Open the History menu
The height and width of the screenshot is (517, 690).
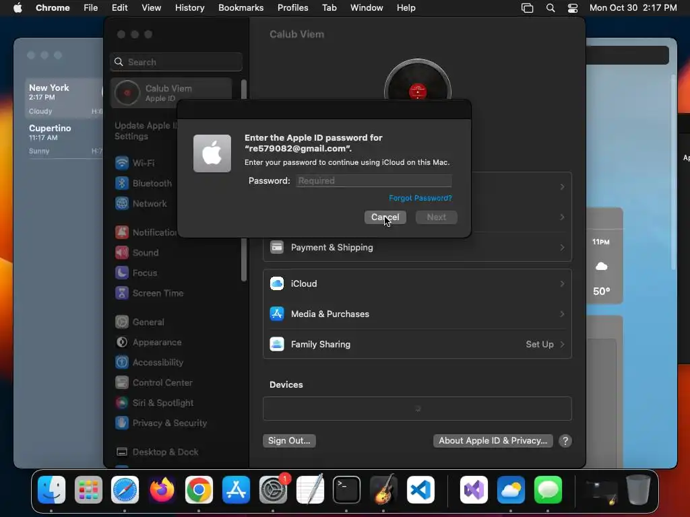[x=189, y=8]
